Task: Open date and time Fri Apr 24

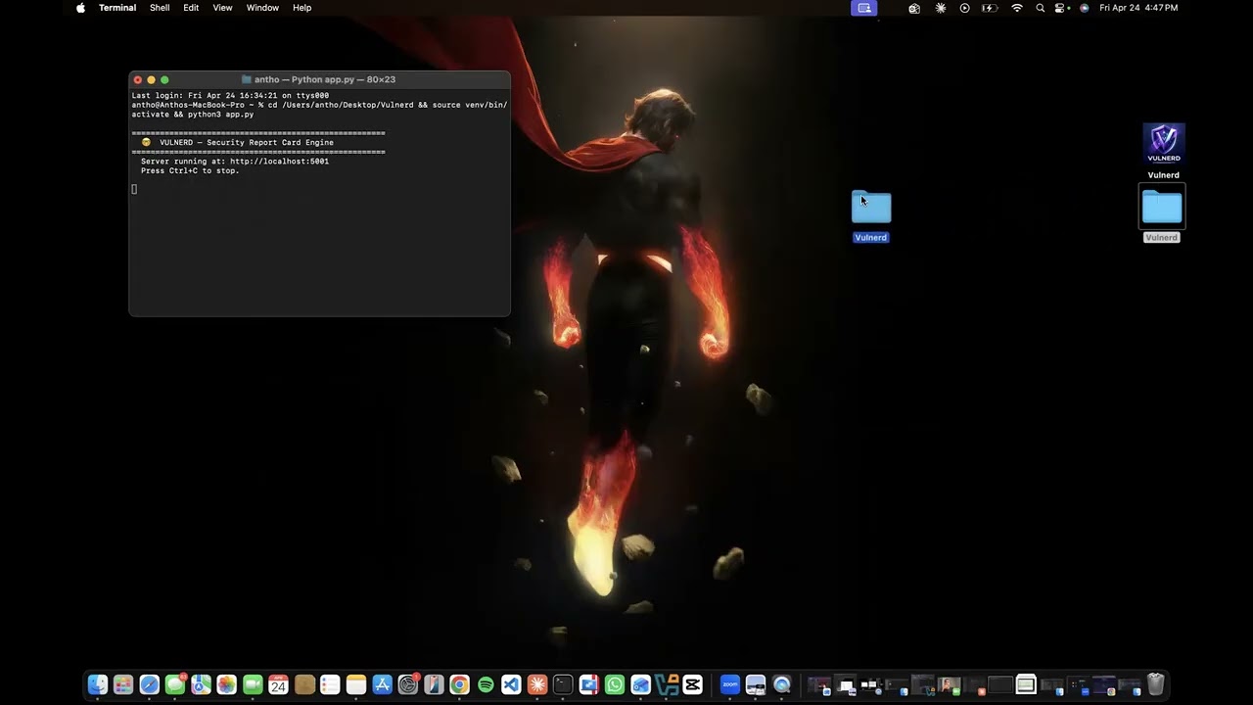Action: [1138, 8]
